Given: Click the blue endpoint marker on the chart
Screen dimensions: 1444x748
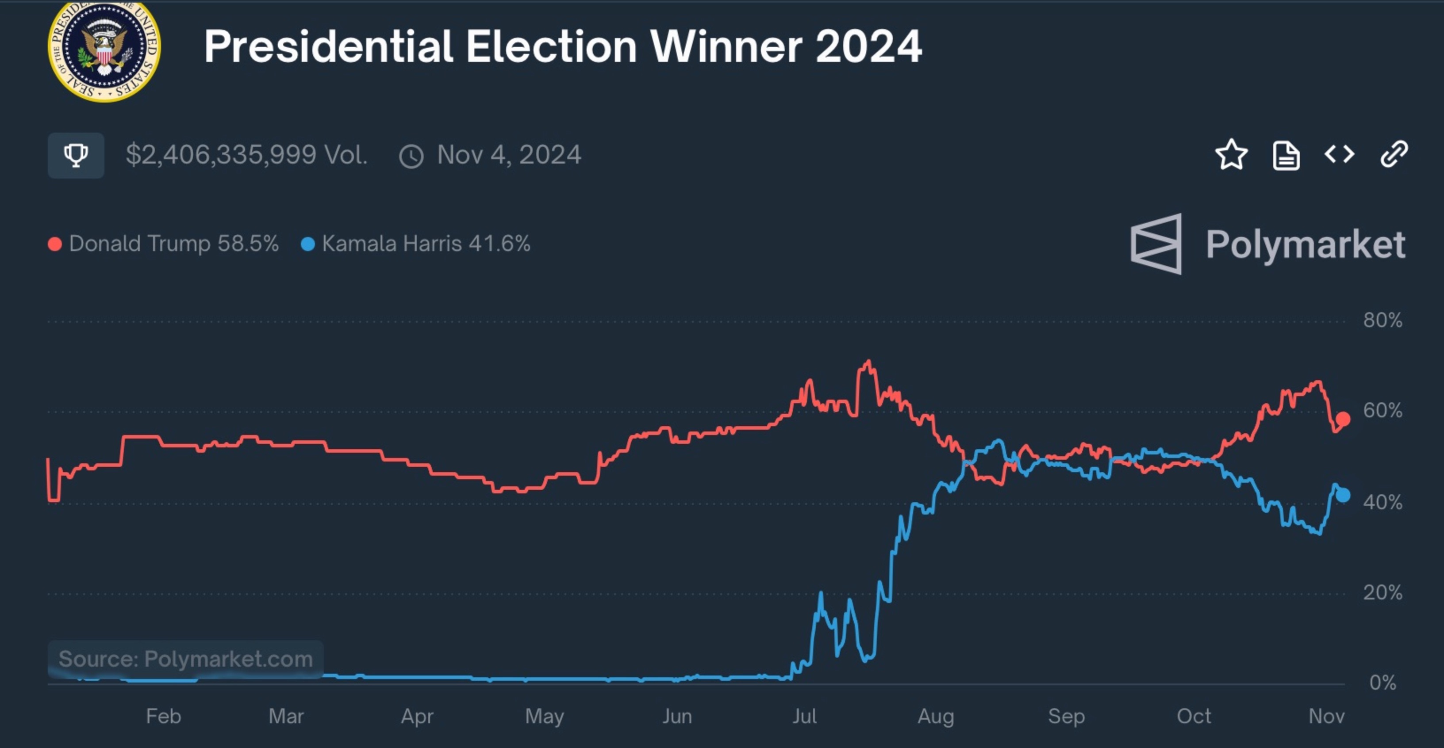Looking at the screenshot, I should [1343, 495].
